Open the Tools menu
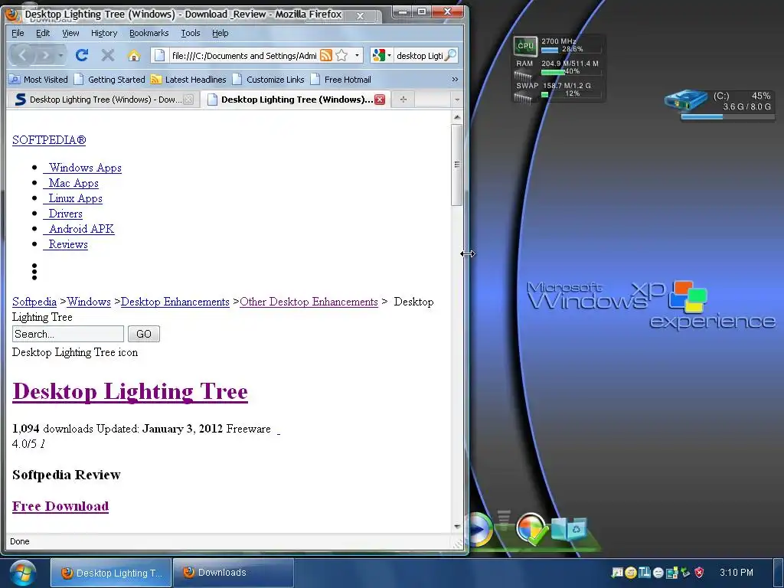Screen dimensions: 784x588 click(x=191, y=33)
